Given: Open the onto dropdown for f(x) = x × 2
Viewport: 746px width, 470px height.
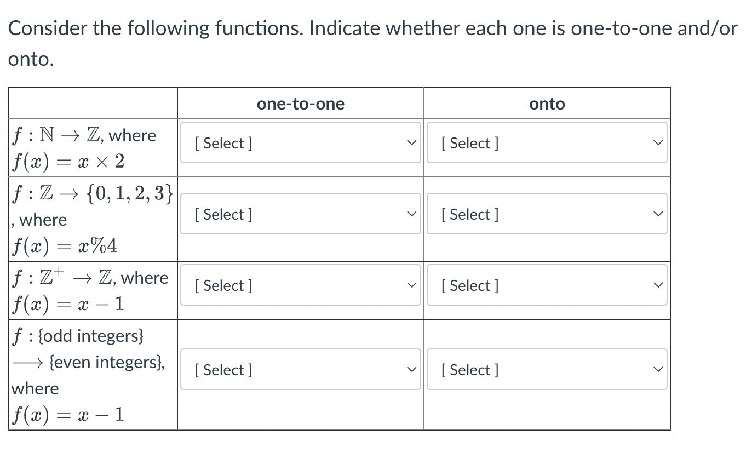Looking at the screenshot, I should 546,143.
